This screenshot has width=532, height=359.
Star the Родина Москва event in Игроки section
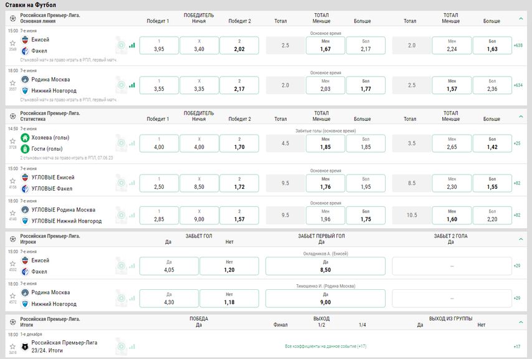coord(12,296)
